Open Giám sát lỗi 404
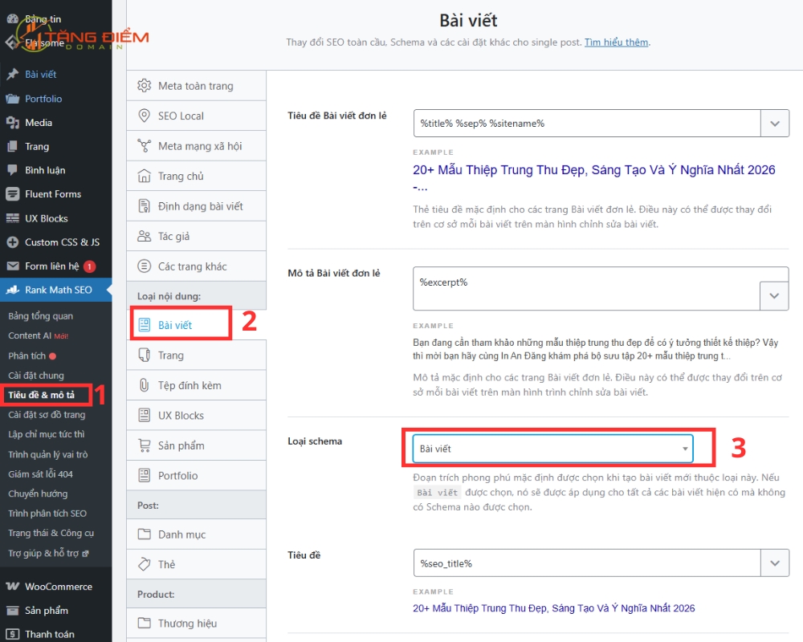This screenshot has width=803, height=642. 40,474
